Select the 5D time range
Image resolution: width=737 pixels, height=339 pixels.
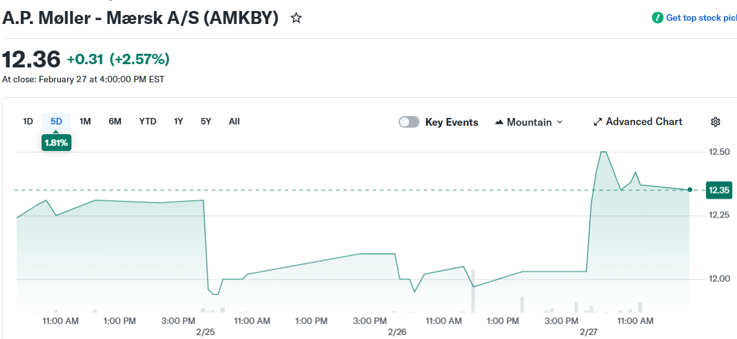click(x=56, y=121)
